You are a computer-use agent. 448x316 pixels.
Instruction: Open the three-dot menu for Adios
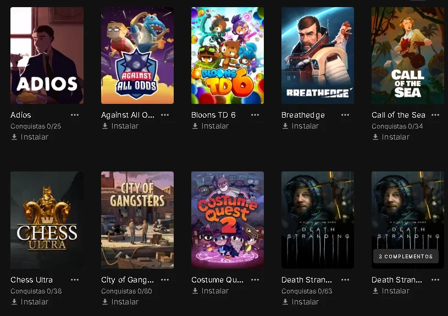(75, 115)
